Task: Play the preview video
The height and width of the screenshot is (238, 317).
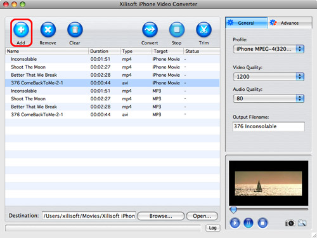Action: coord(235,223)
